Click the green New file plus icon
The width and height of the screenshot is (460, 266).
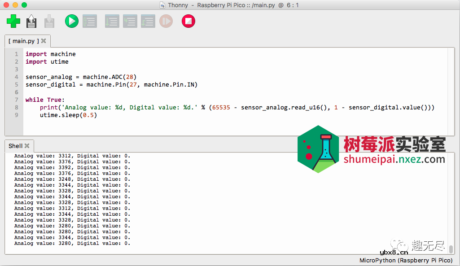click(x=13, y=21)
